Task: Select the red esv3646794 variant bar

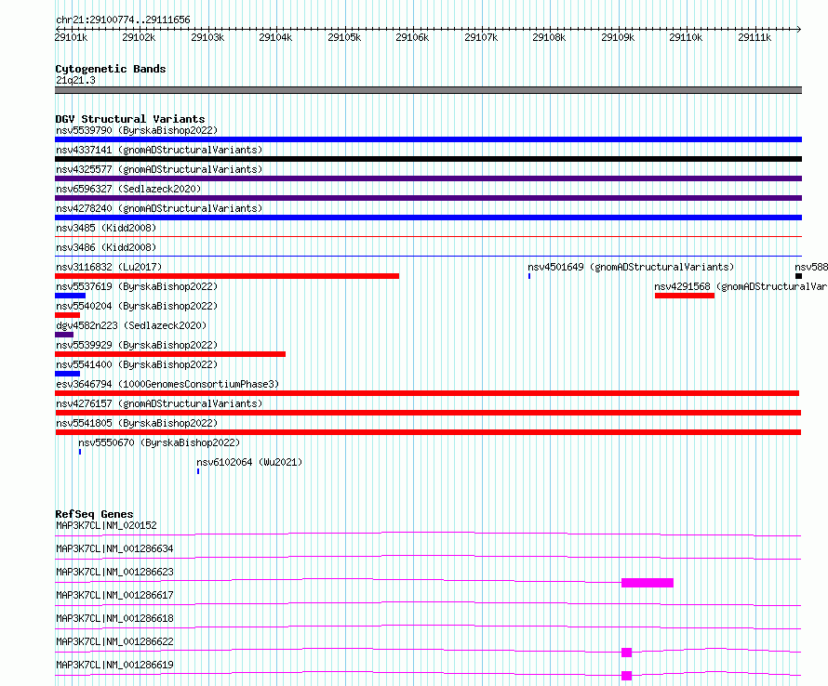Action: coord(427,393)
